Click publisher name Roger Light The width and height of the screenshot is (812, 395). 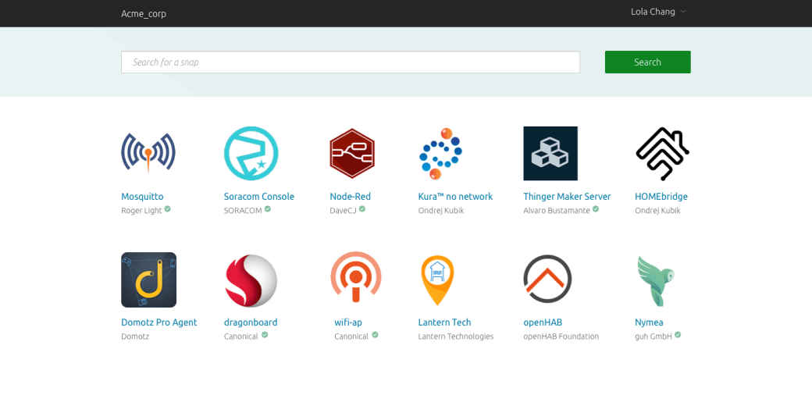coord(141,211)
